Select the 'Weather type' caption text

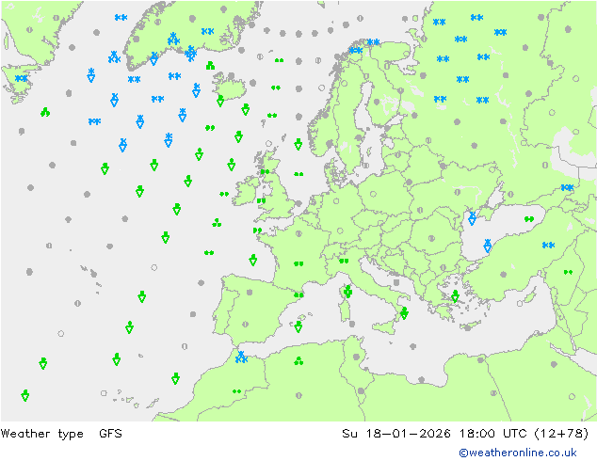(x=41, y=433)
